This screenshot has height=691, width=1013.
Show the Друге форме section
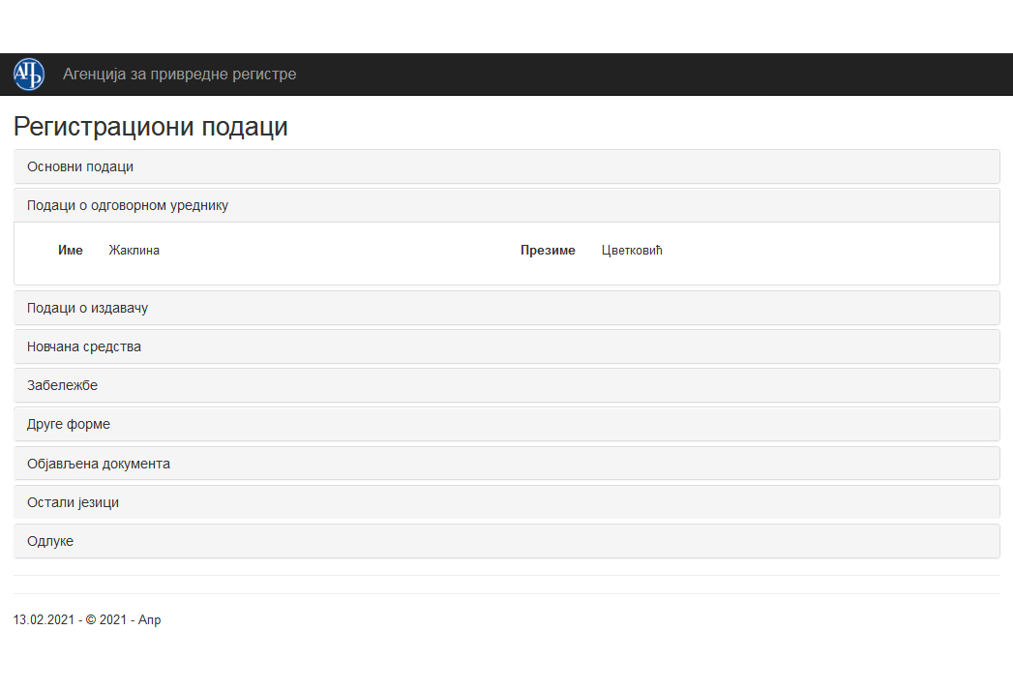tap(69, 424)
